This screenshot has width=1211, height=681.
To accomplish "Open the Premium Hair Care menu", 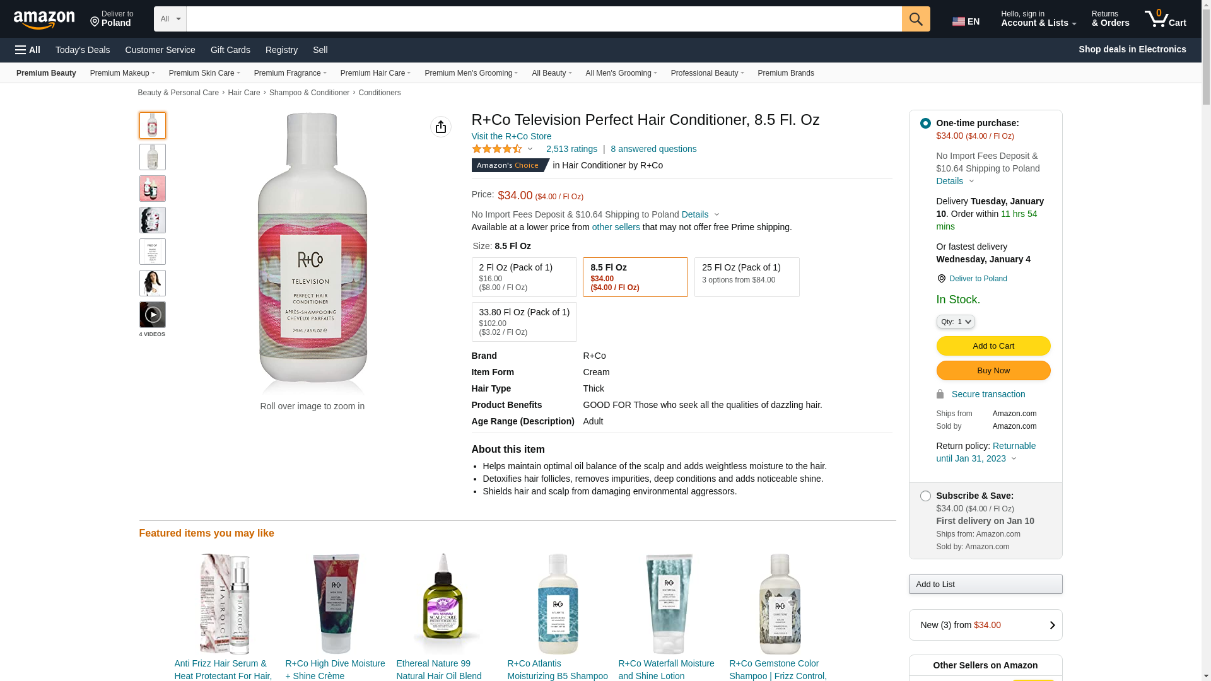I will tap(375, 73).
